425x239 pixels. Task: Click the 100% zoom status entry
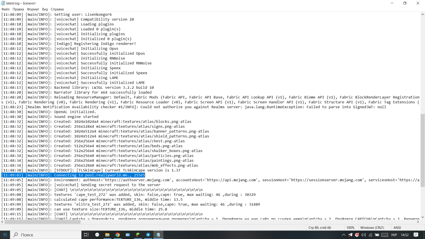coord(350,228)
